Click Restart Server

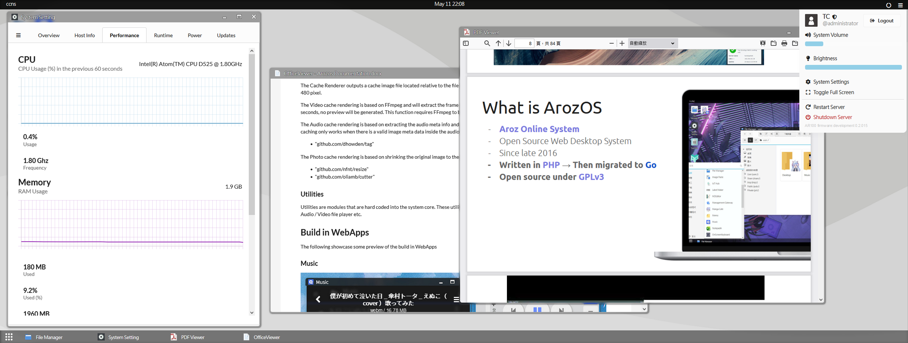pyautogui.click(x=828, y=107)
